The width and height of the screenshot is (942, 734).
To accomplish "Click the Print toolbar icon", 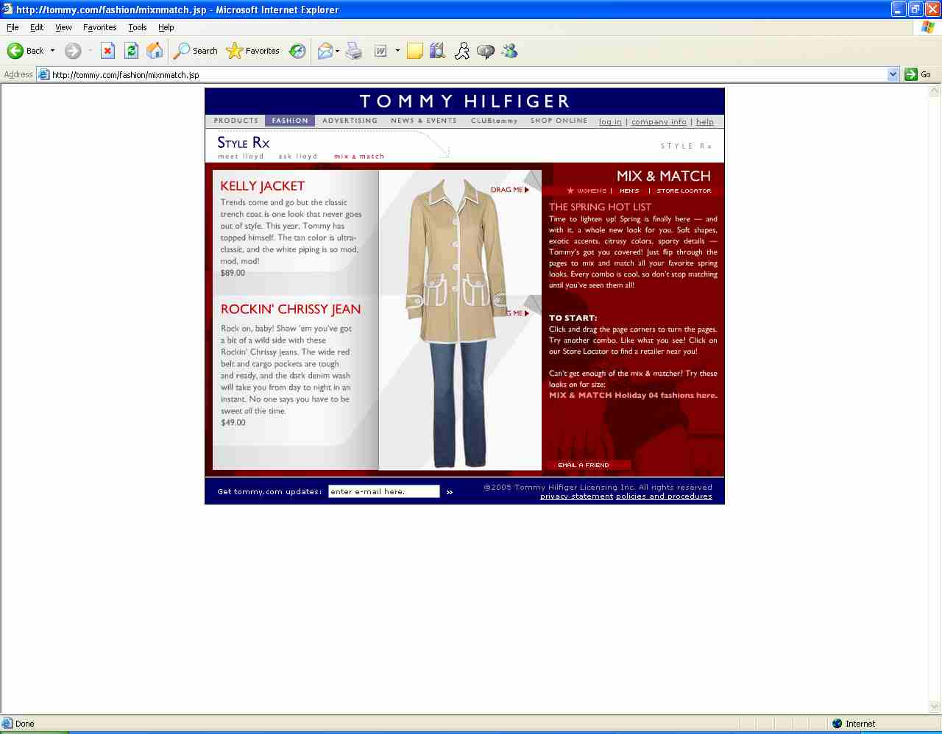I will 354,51.
